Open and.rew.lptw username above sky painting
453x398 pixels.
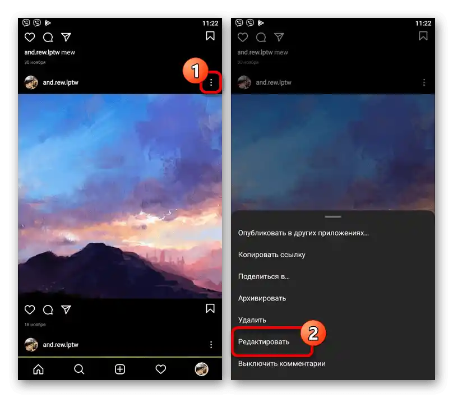pos(61,82)
